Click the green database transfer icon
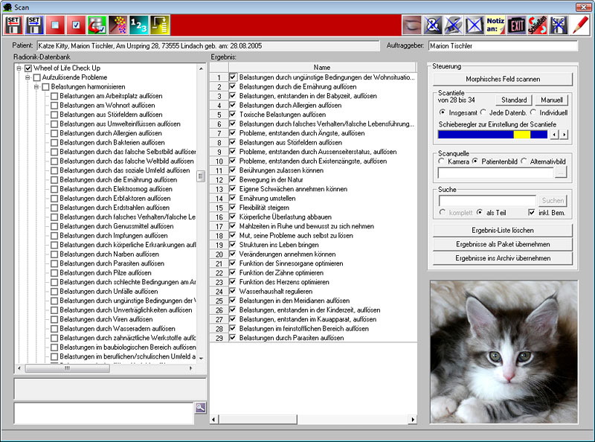 (97, 25)
